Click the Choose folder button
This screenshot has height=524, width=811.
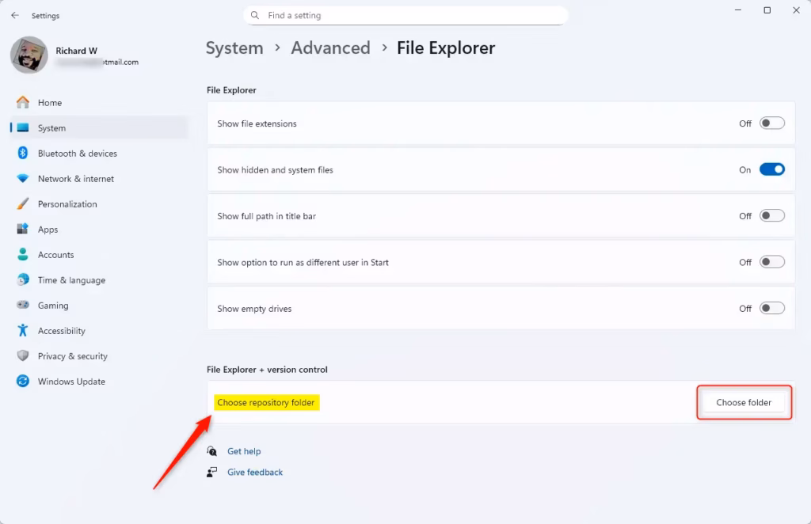click(x=743, y=402)
